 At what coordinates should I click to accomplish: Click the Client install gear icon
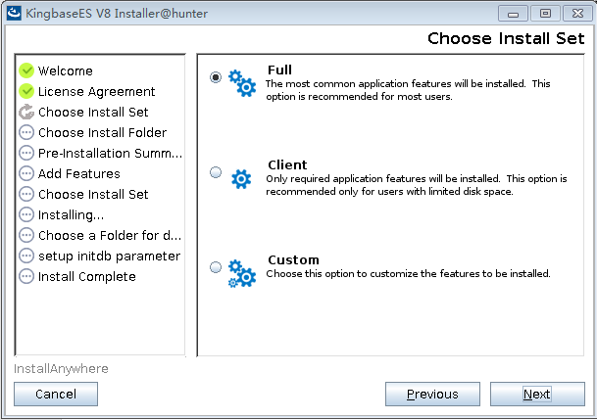(x=241, y=178)
